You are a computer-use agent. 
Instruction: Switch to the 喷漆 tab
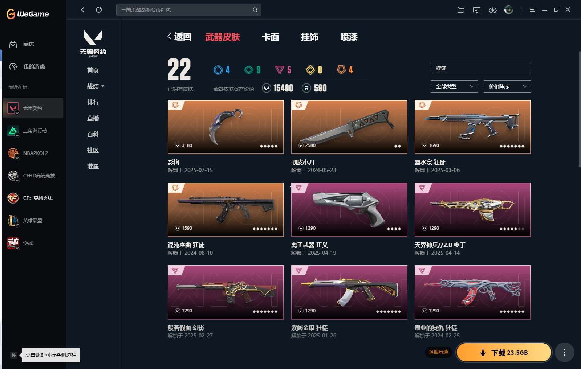pos(349,37)
